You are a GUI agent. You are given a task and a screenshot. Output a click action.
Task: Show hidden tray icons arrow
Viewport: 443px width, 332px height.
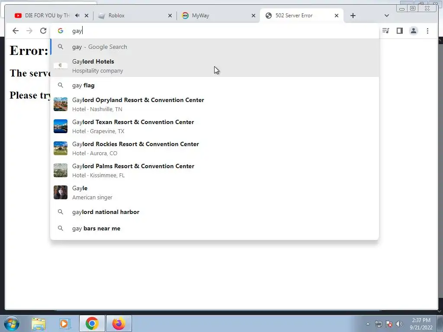click(x=368, y=324)
